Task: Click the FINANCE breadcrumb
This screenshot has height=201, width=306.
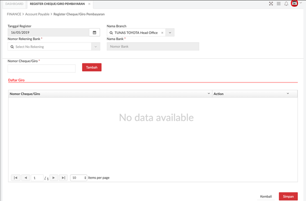Action: pyautogui.click(x=14, y=14)
